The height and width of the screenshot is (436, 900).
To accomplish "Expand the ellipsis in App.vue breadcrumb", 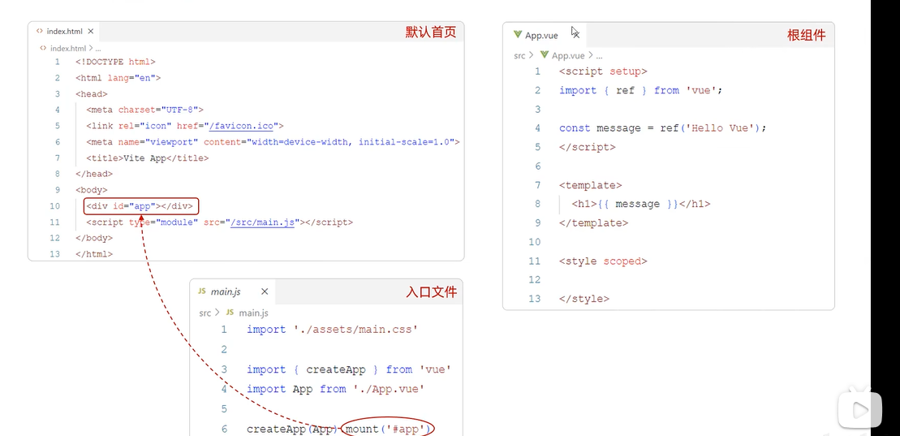I will tap(599, 55).
